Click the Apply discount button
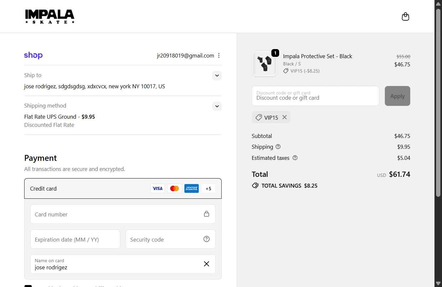442x287 pixels. point(398,96)
